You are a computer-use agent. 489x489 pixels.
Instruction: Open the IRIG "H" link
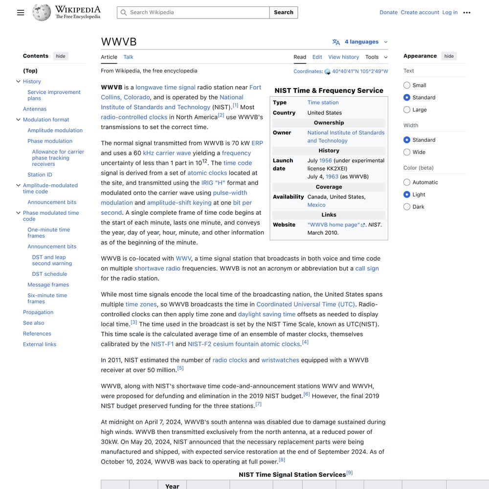[x=213, y=183]
